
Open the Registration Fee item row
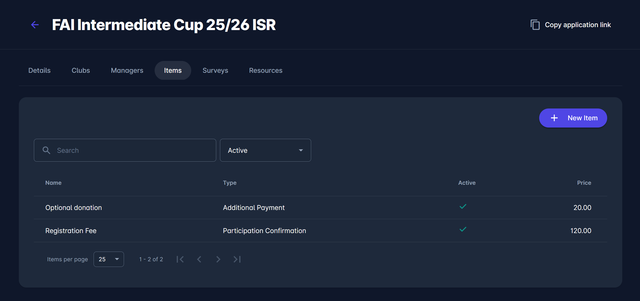[71, 231]
